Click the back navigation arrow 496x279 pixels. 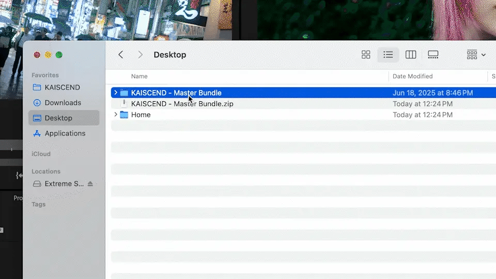pos(121,55)
